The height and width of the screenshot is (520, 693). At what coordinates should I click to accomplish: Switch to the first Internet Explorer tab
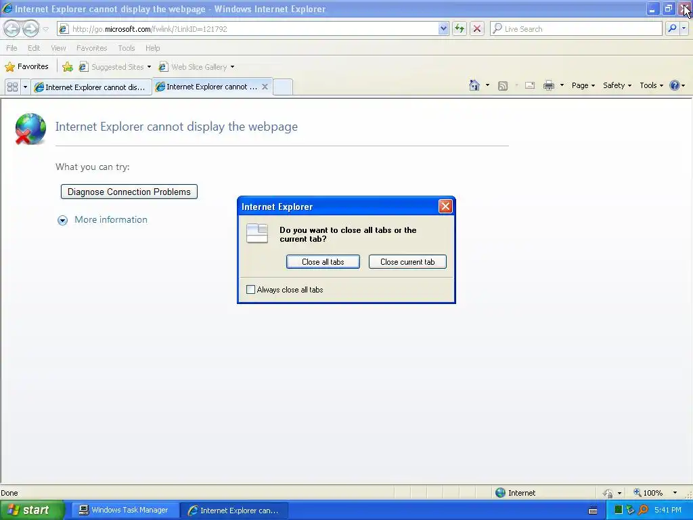91,87
